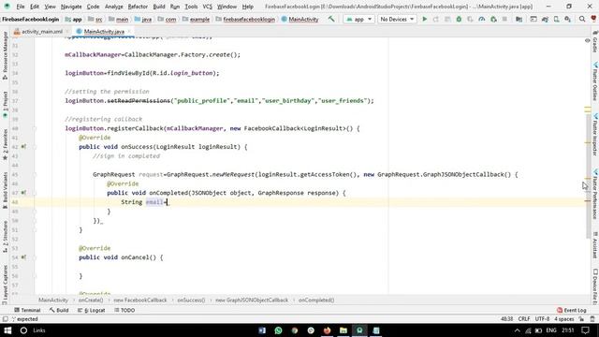Click the Profile app gauge icon
Screen dimensions: 599x337
tap(482, 19)
